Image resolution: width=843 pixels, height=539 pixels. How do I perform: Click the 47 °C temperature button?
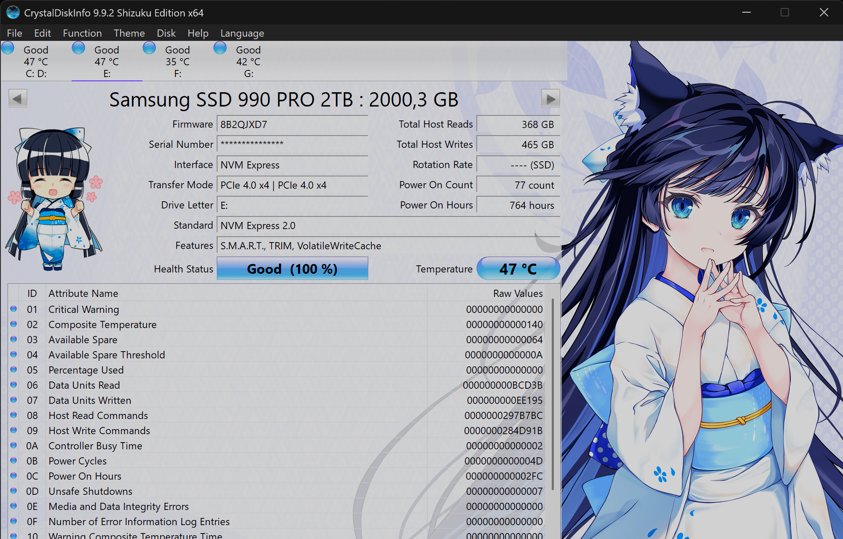[518, 269]
